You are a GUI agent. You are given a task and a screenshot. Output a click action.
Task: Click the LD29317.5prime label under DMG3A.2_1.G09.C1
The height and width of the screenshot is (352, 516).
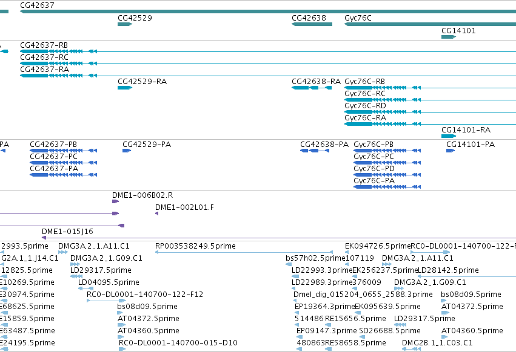101,270
